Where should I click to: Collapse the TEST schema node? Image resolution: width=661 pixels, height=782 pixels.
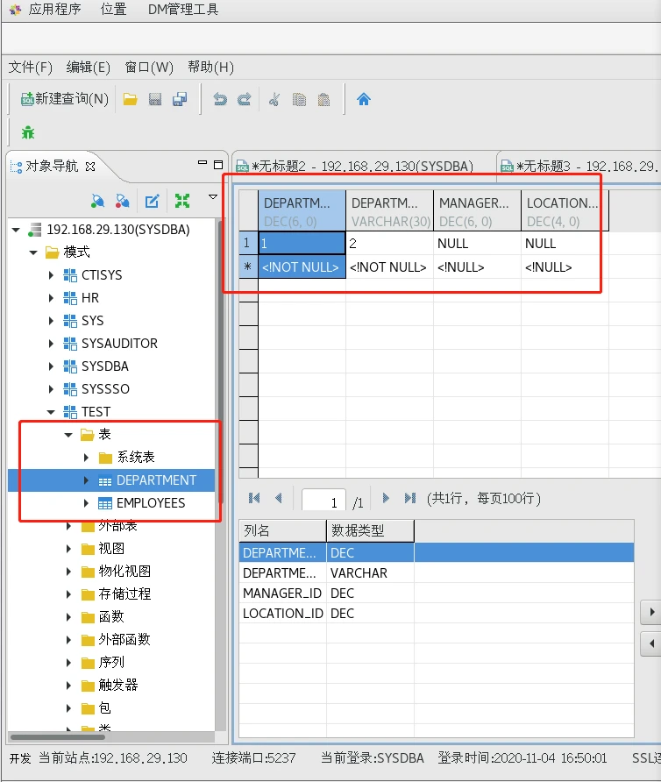coord(52,412)
